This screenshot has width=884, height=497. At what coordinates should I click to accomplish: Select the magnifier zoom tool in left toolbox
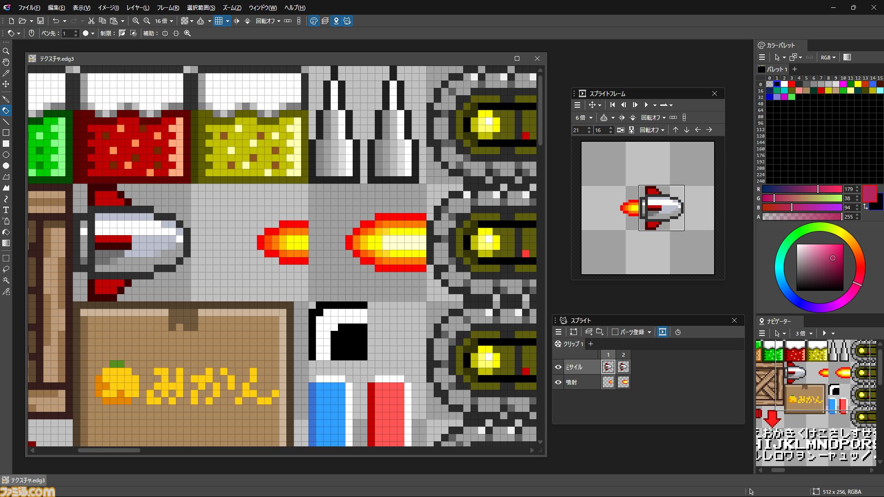6,51
